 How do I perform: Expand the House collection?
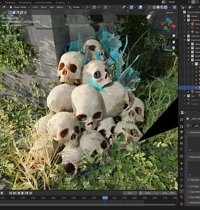[185, 16]
